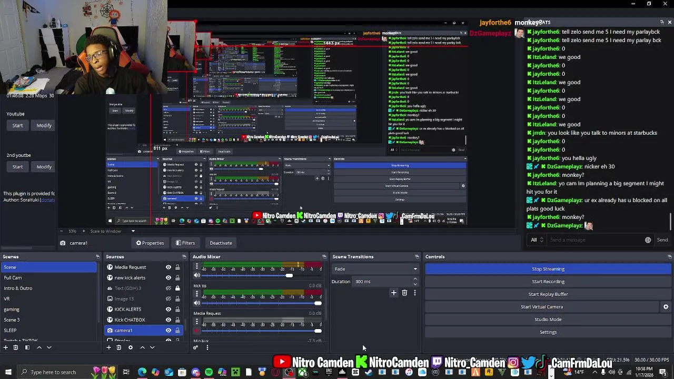Add a new source with plus icon
This screenshot has width=674, height=379.
[x=109, y=347]
